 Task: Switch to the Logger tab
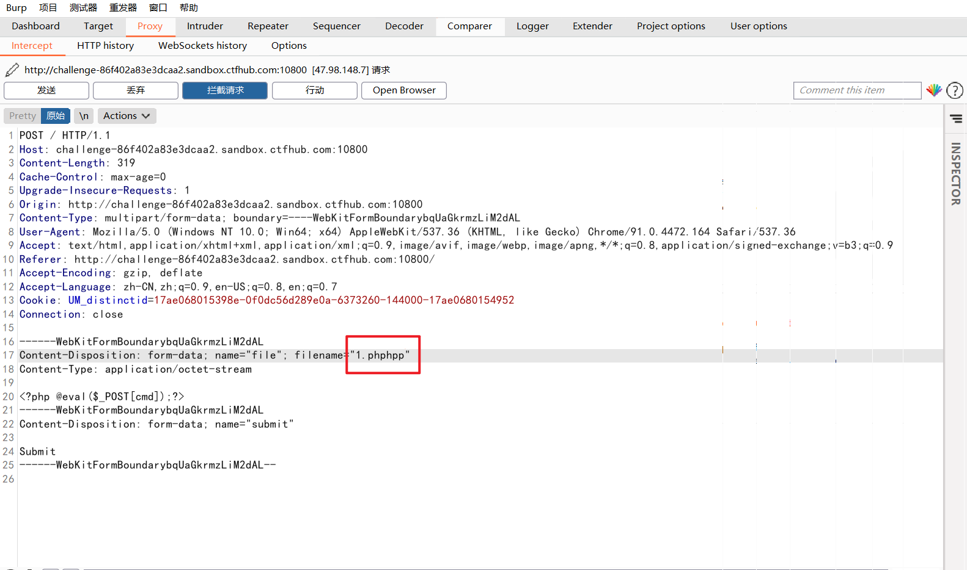coord(533,26)
